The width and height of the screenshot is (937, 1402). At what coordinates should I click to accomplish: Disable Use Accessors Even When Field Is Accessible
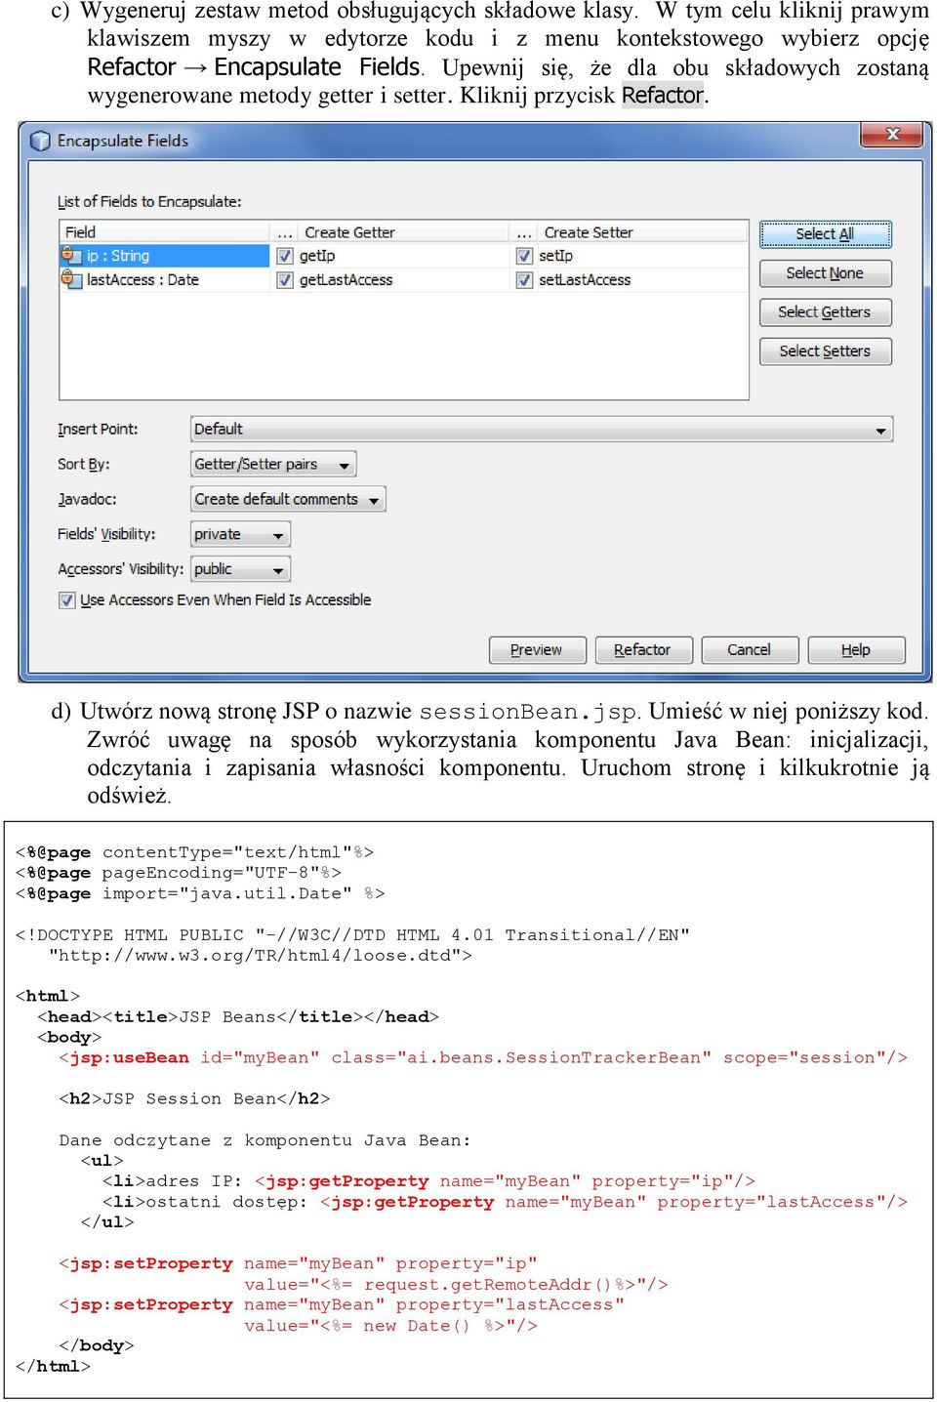coord(67,600)
